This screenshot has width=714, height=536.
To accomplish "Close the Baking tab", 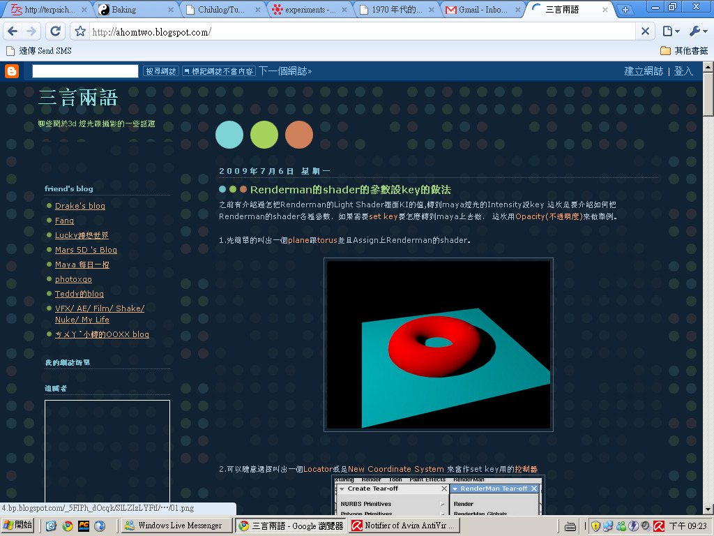I will click(x=171, y=10).
